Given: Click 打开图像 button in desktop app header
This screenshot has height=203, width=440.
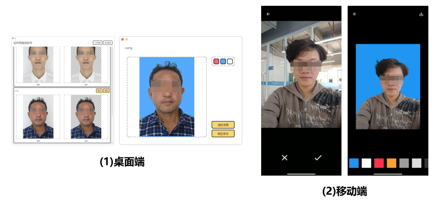Looking at the screenshot, I should 97,42.
